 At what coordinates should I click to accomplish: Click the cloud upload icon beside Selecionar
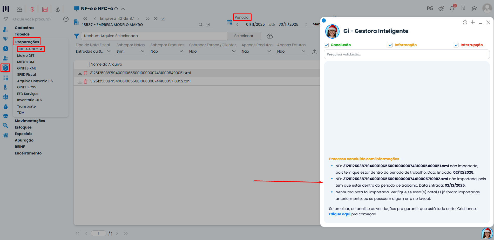click(x=269, y=36)
